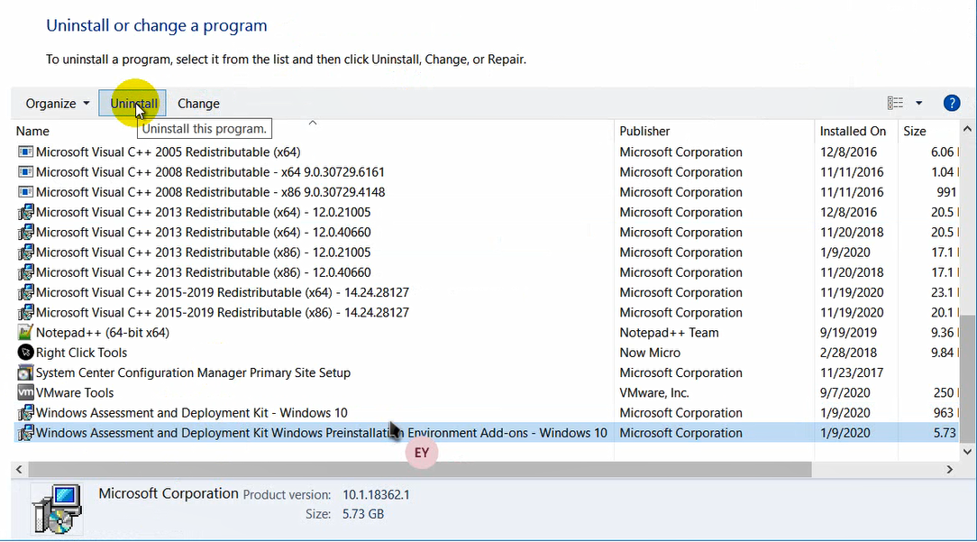Click the Now Micro publisher cell
The height and width of the screenshot is (542, 977).
pos(650,353)
